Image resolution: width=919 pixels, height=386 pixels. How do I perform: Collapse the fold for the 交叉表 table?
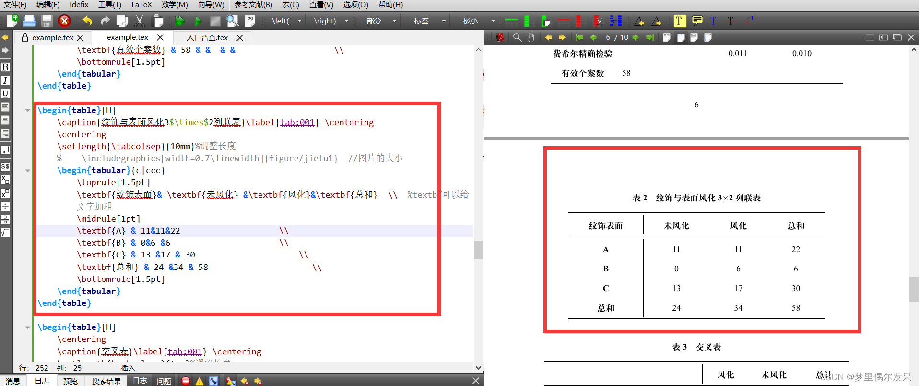pyautogui.click(x=27, y=327)
